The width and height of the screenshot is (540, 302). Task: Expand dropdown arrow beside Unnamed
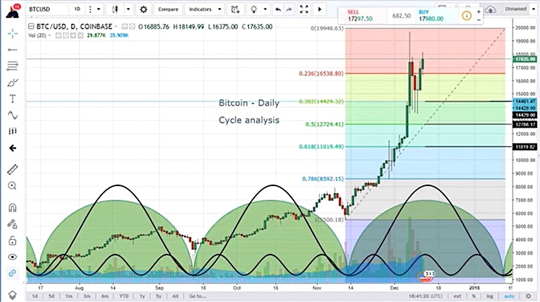tap(533, 9)
